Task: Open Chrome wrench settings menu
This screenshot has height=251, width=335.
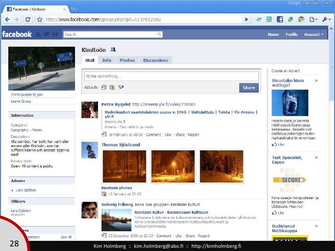Action: pyautogui.click(x=325, y=19)
